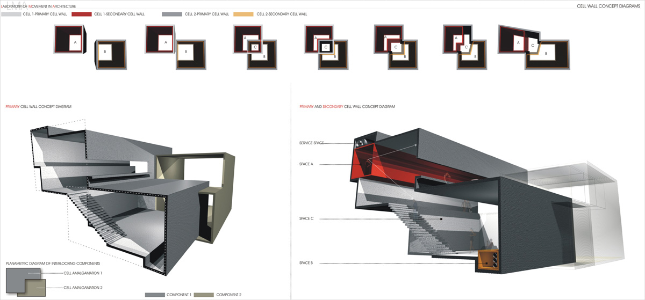Select the Component 2 olive legend swatch
Viewport: 645px width, 300px height.
point(204,295)
